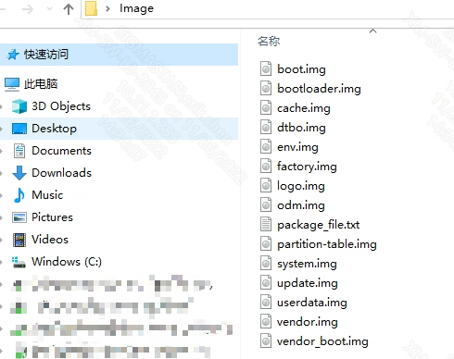Select the Image breadcrumb in address bar
This screenshot has height=359, width=454.
(136, 8)
